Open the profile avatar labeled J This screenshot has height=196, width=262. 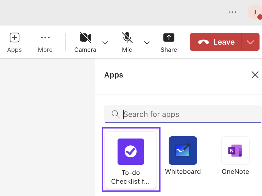[x=254, y=12]
